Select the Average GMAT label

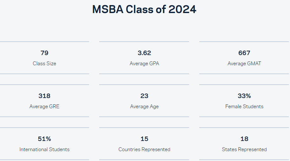(244, 63)
